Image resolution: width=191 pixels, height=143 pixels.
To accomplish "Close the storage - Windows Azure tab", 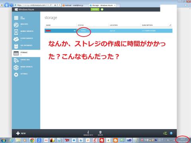I will 115,5.
